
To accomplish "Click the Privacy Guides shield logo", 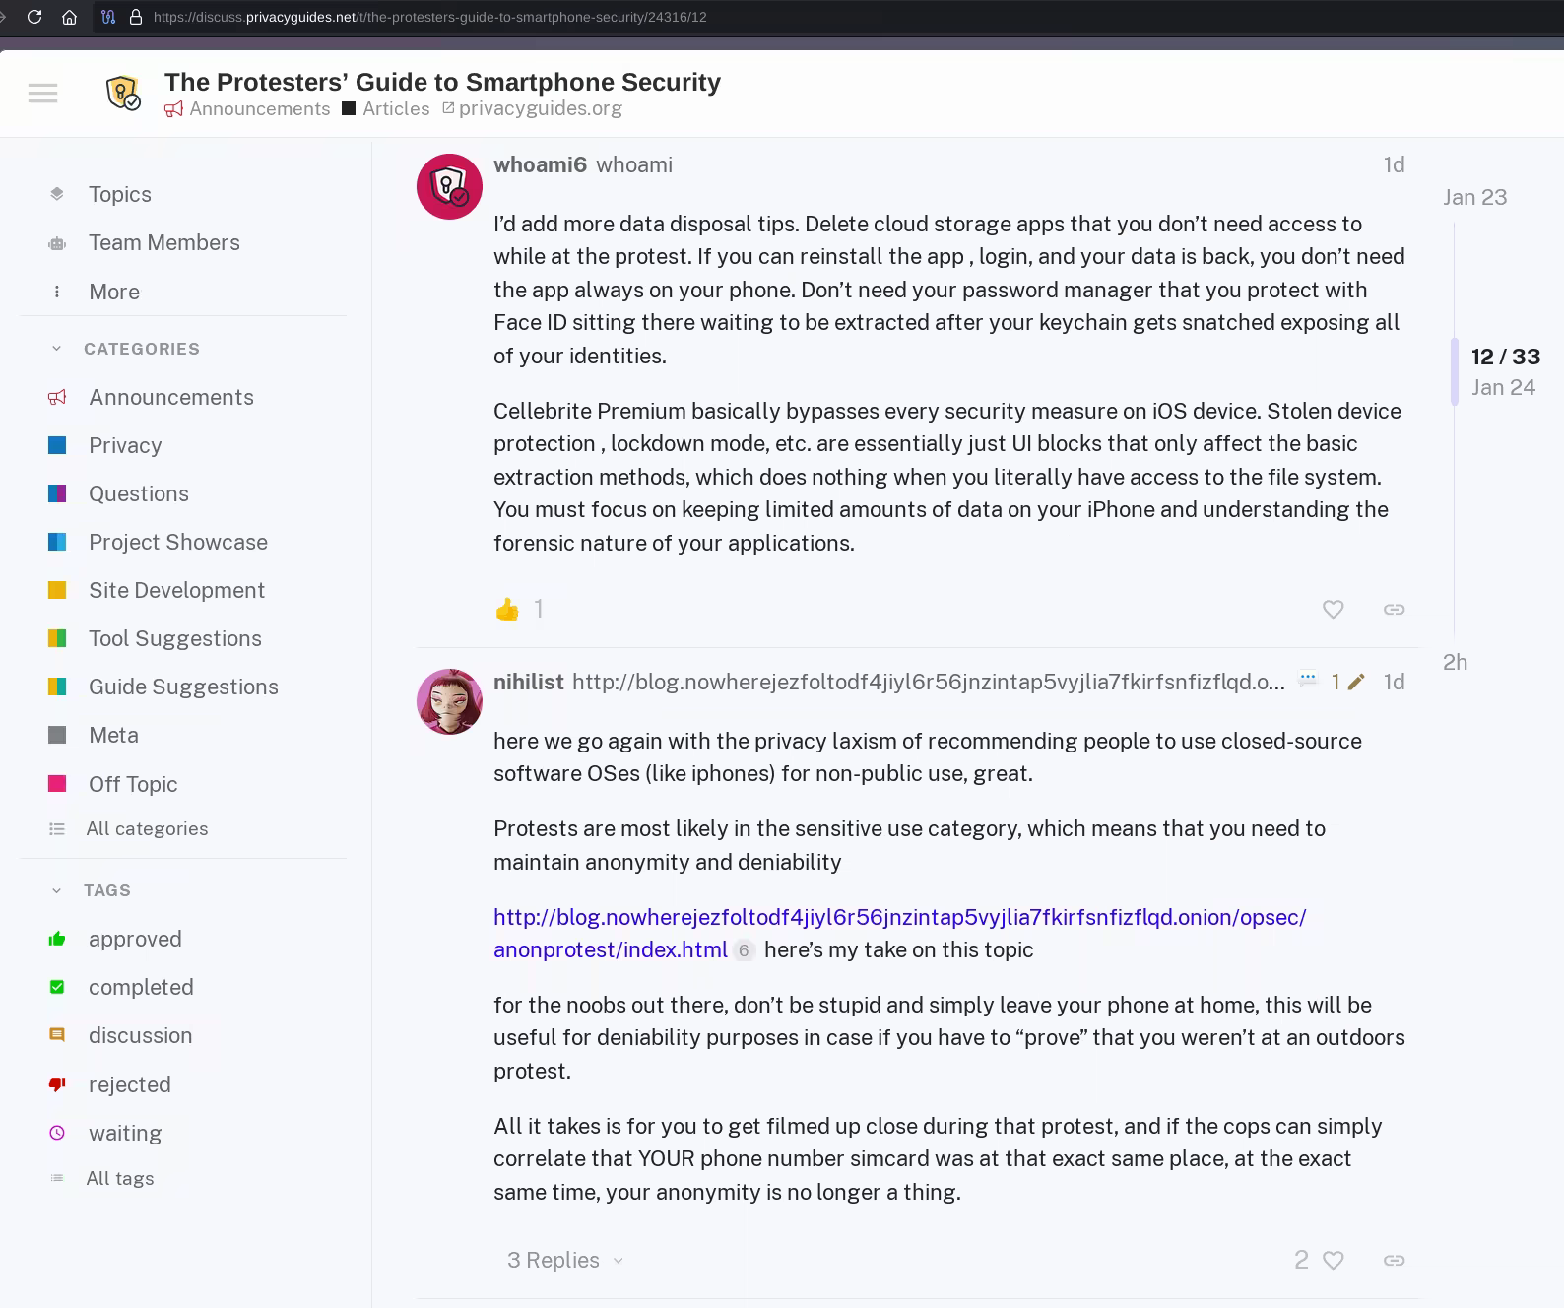I will [x=123, y=94].
